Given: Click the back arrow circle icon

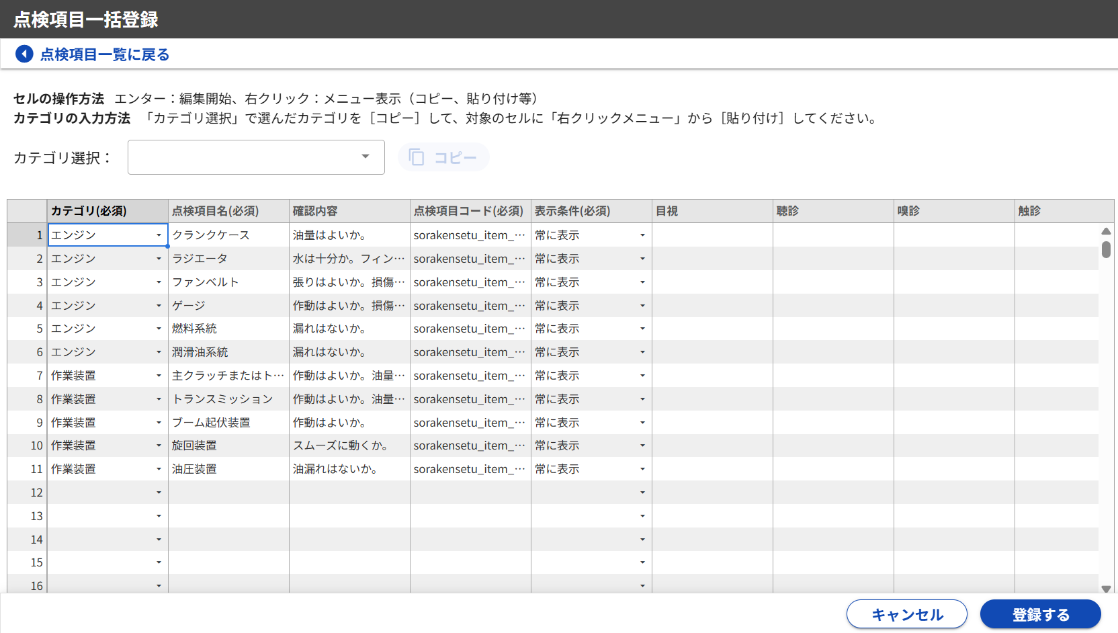Looking at the screenshot, I should [24, 54].
